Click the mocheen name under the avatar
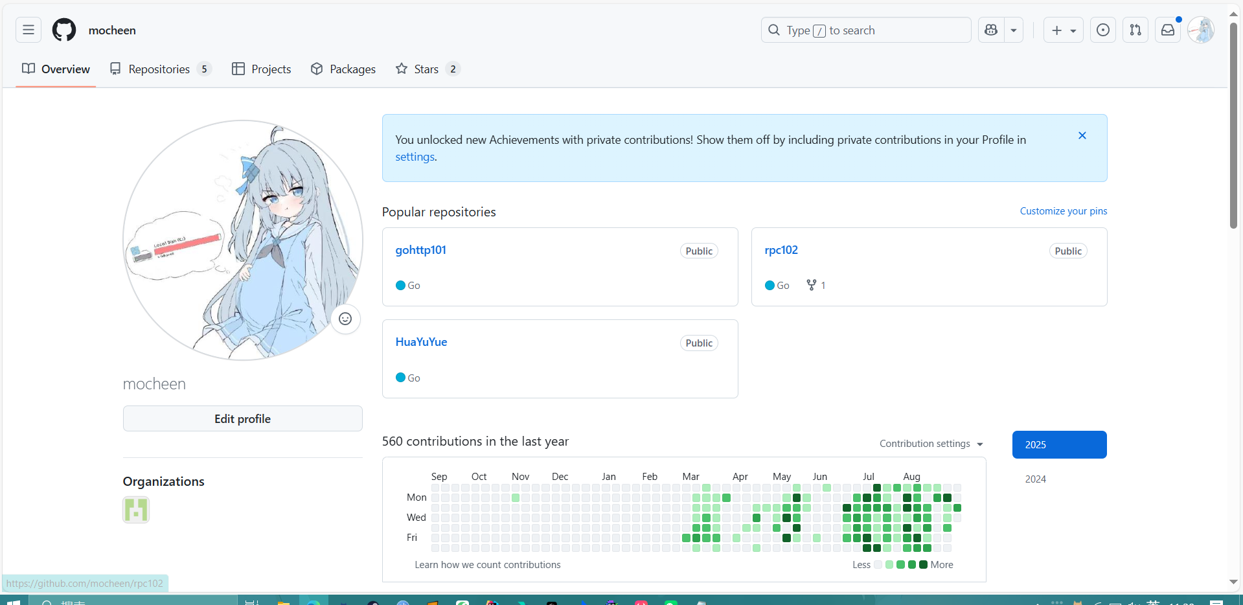Viewport: 1243px width, 605px height. pos(154,384)
